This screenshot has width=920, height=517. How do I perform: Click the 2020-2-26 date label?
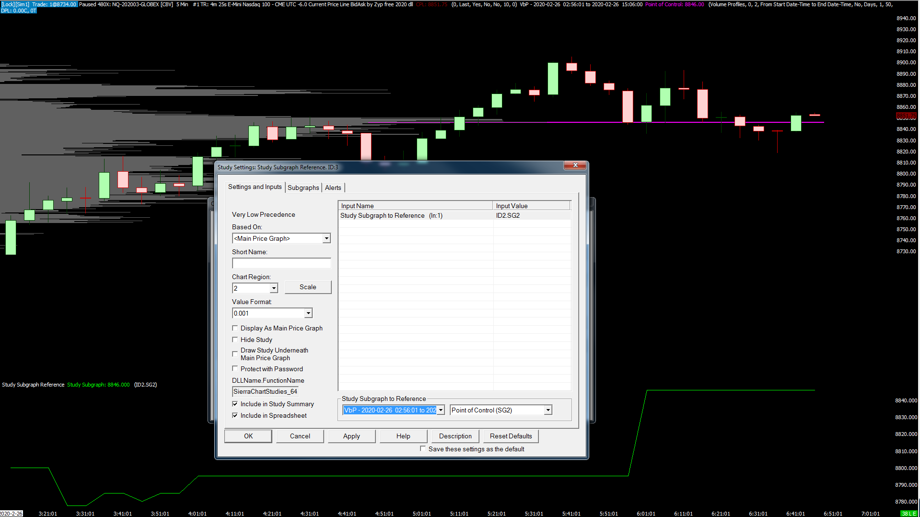point(11,514)
